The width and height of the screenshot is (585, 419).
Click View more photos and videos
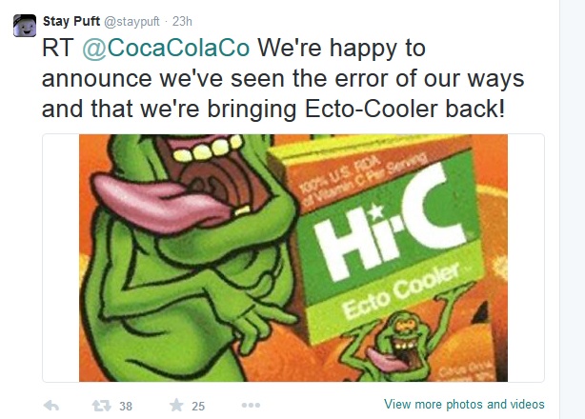(x=464, y=404)
